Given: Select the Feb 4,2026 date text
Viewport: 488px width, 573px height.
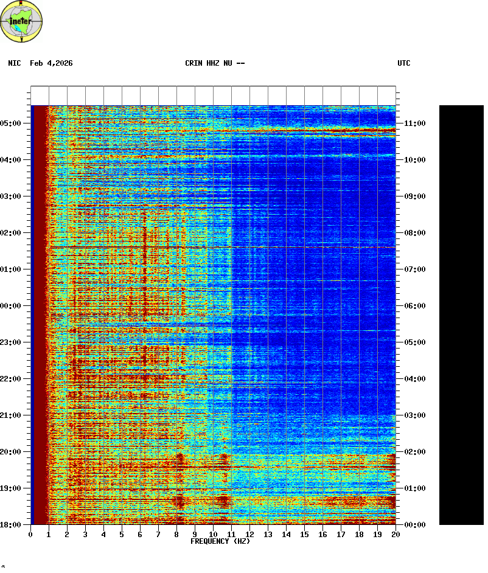Looking at the screenshot, I should pyautogui.click(x=51, y=63).
